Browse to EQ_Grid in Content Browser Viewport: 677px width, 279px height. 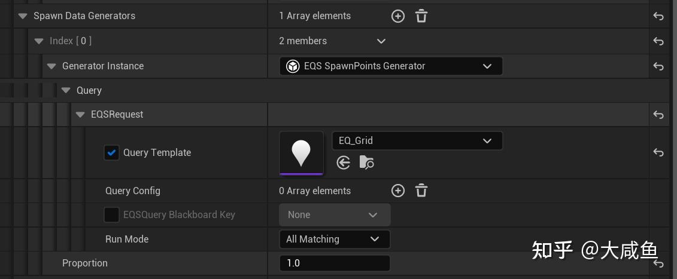(366, 163)
